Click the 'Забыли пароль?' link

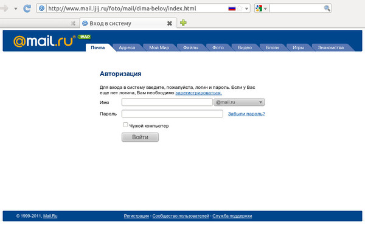[x=246, y=114]
